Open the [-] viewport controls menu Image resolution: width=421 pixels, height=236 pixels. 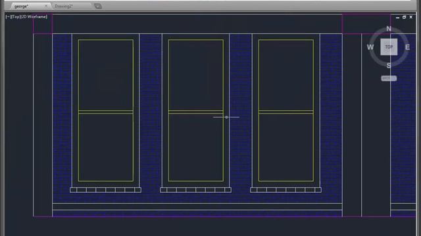click(x=8, y=16)
